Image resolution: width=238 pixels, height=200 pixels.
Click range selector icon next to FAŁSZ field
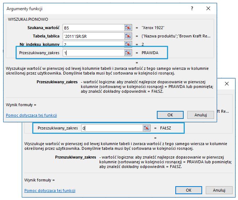(x=146, y=128)
